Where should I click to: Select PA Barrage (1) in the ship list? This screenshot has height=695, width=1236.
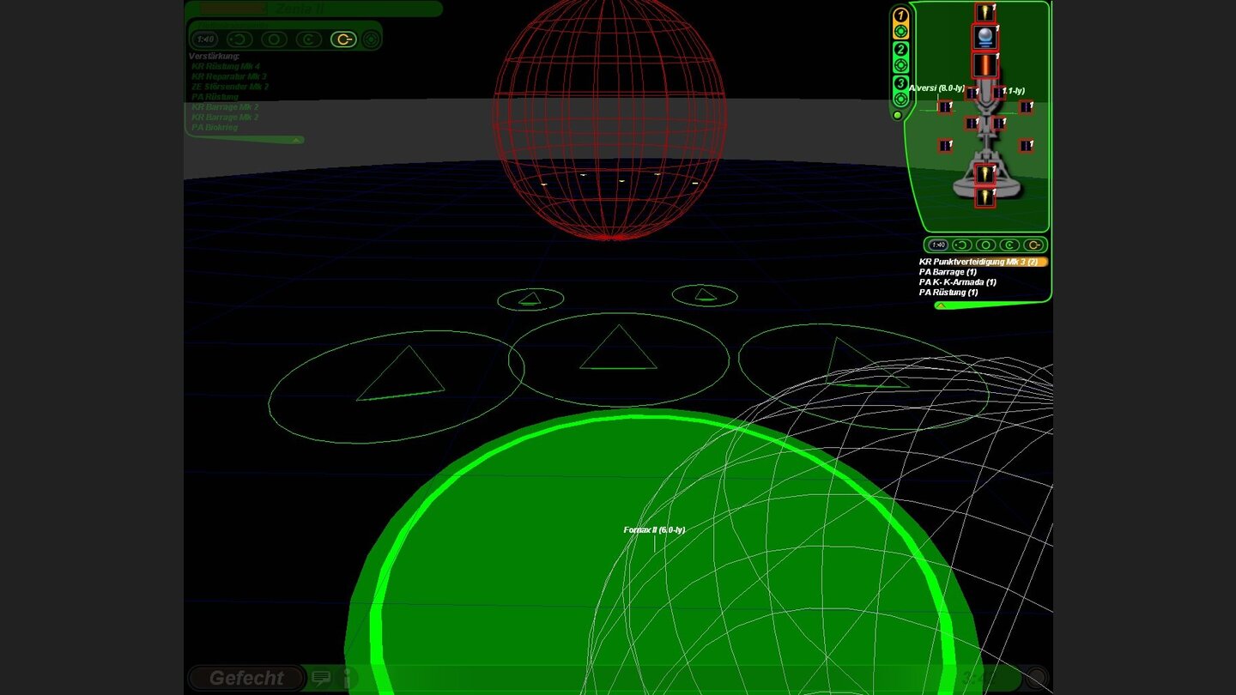click(948, 272)
